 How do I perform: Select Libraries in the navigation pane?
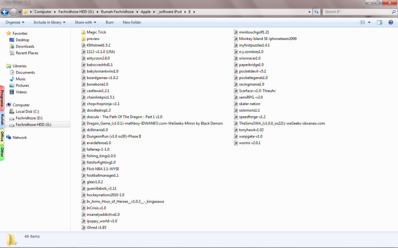tap(19, 66)
